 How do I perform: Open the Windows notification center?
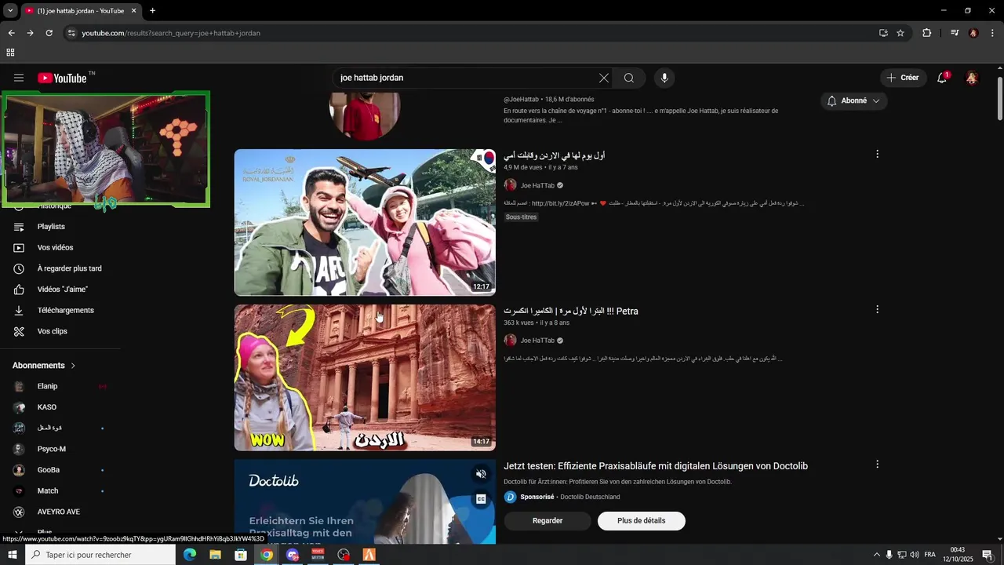click(988, 555)
